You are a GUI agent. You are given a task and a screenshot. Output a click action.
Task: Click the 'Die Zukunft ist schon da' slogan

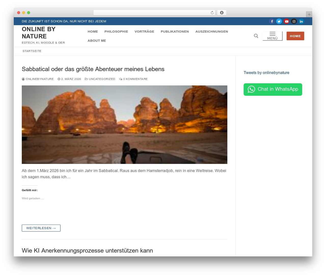coord(64,21)
